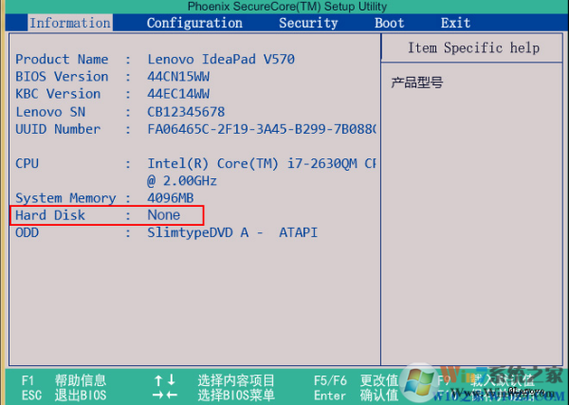Open the Configuration tab

tap(194, 23)
